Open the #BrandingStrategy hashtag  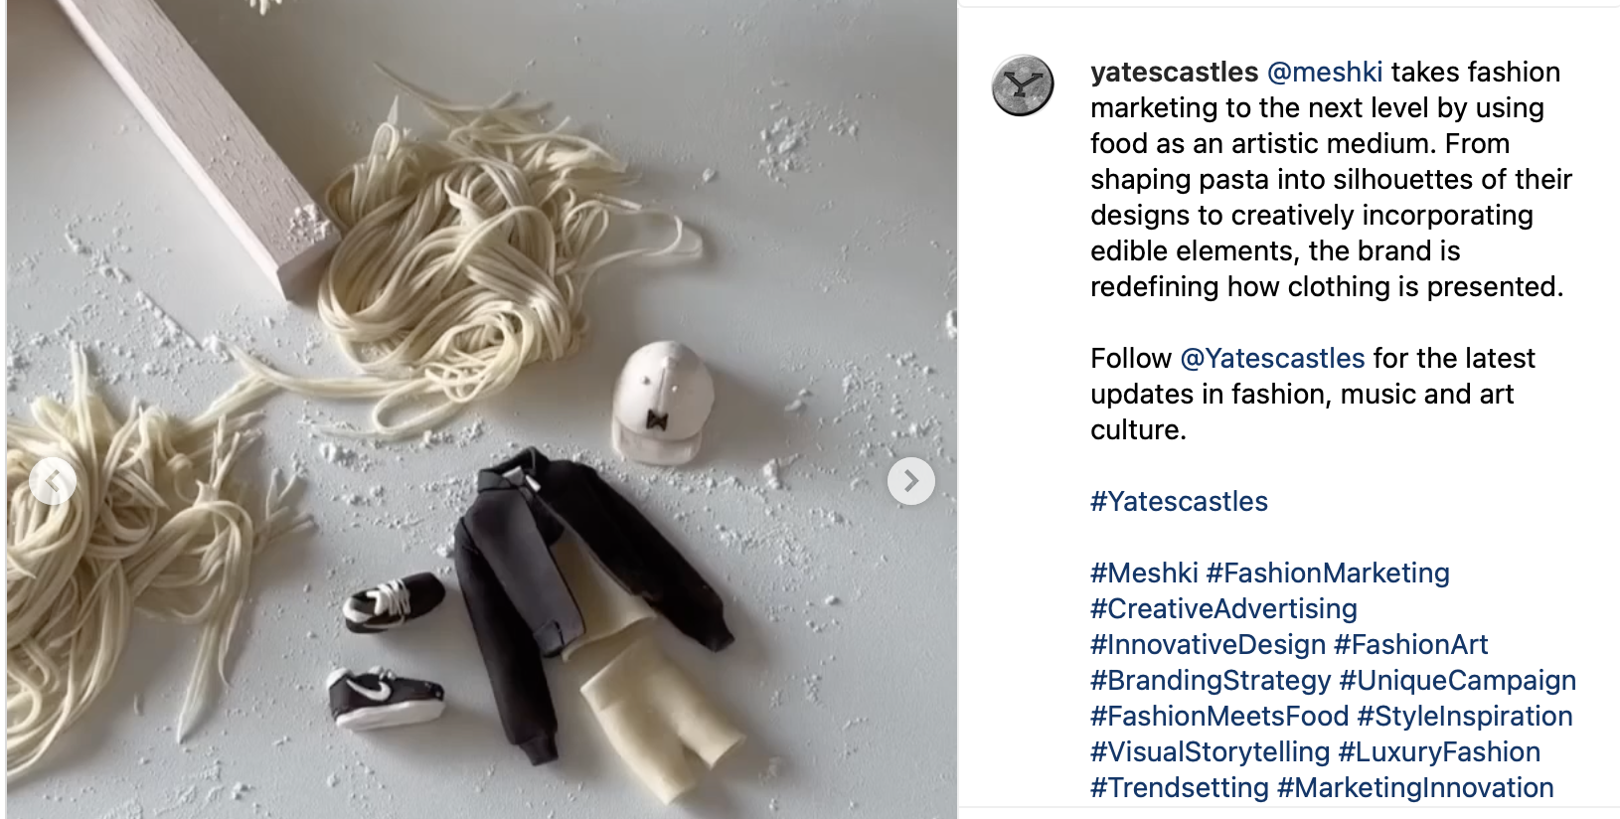pyautogui.click(x=1211, y=680)
